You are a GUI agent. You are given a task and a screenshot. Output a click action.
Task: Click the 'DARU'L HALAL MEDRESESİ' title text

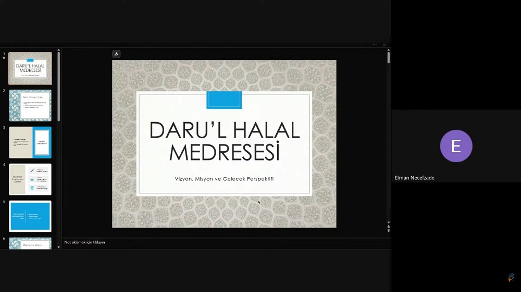tap(224, 141)
